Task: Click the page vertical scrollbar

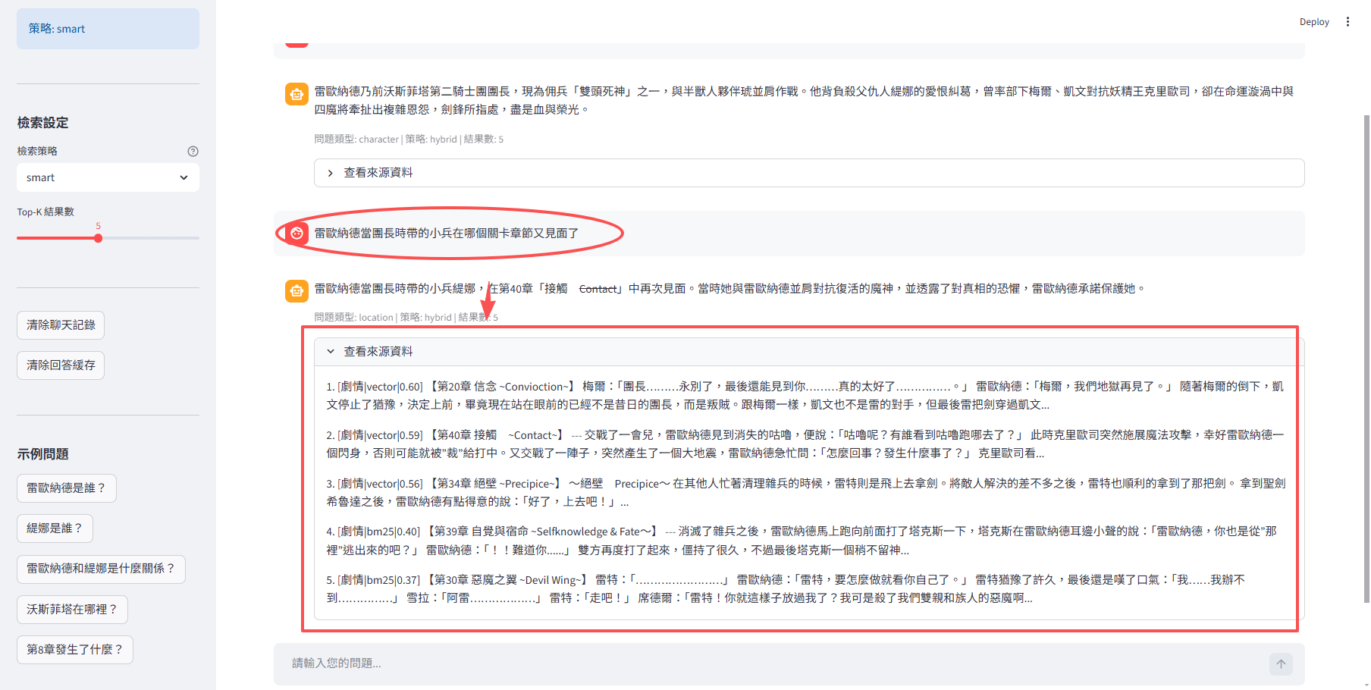Action: [x=1366, y=356]
